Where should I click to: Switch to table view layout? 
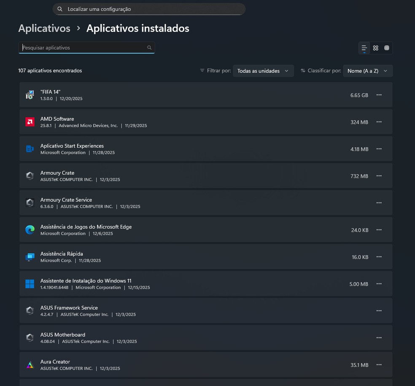tap(387, 48)
